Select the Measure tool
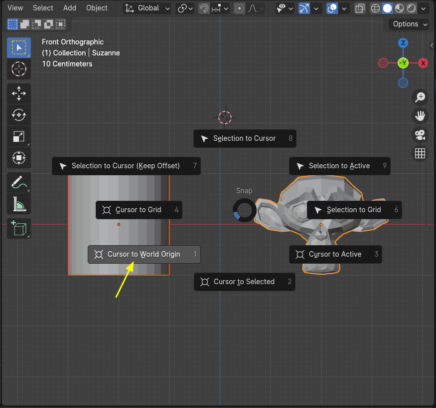Screen dimensions: 436x408 click(19, 204)
